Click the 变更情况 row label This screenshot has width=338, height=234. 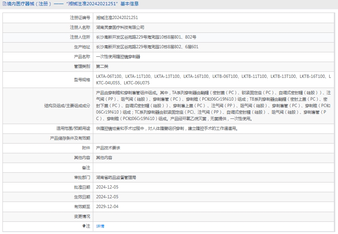click(x=81, y=216)
